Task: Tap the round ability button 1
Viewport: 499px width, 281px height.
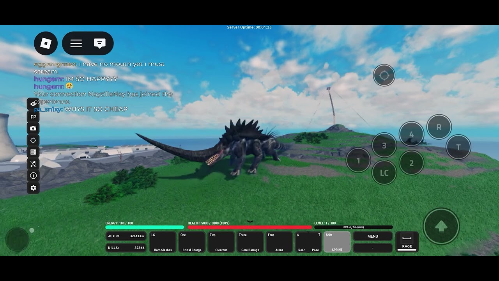Action: pyautogui.click(x=358, y=160)
